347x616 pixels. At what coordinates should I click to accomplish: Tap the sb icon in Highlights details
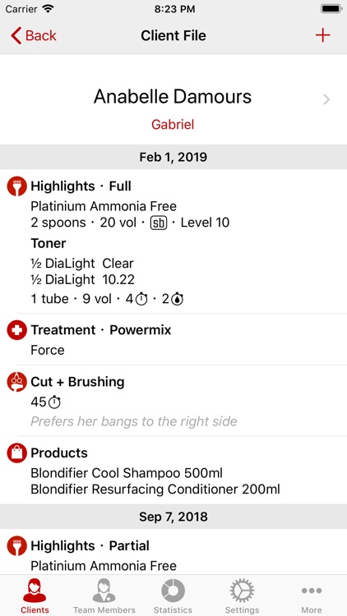pos(159,223)
